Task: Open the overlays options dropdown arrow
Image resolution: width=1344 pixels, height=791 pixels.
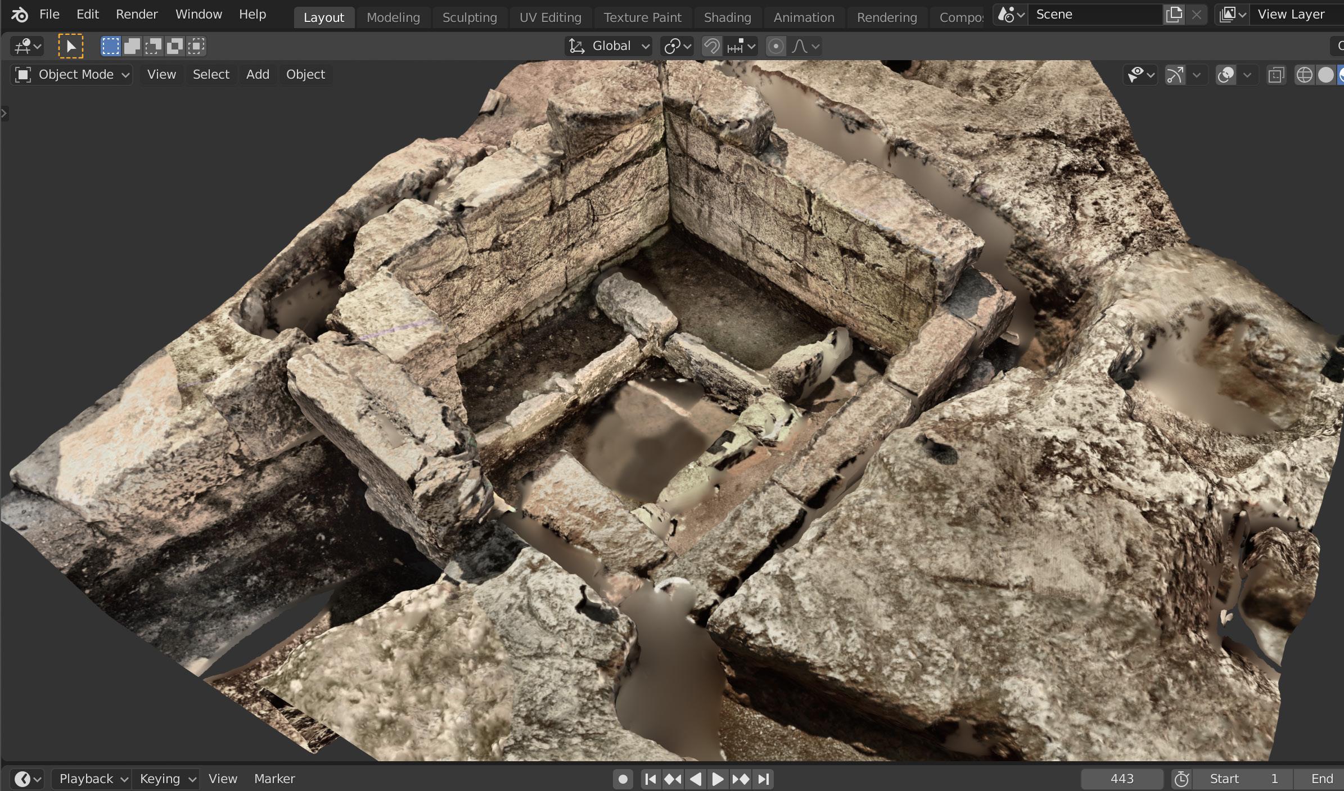Action: tap(1247, 75)
